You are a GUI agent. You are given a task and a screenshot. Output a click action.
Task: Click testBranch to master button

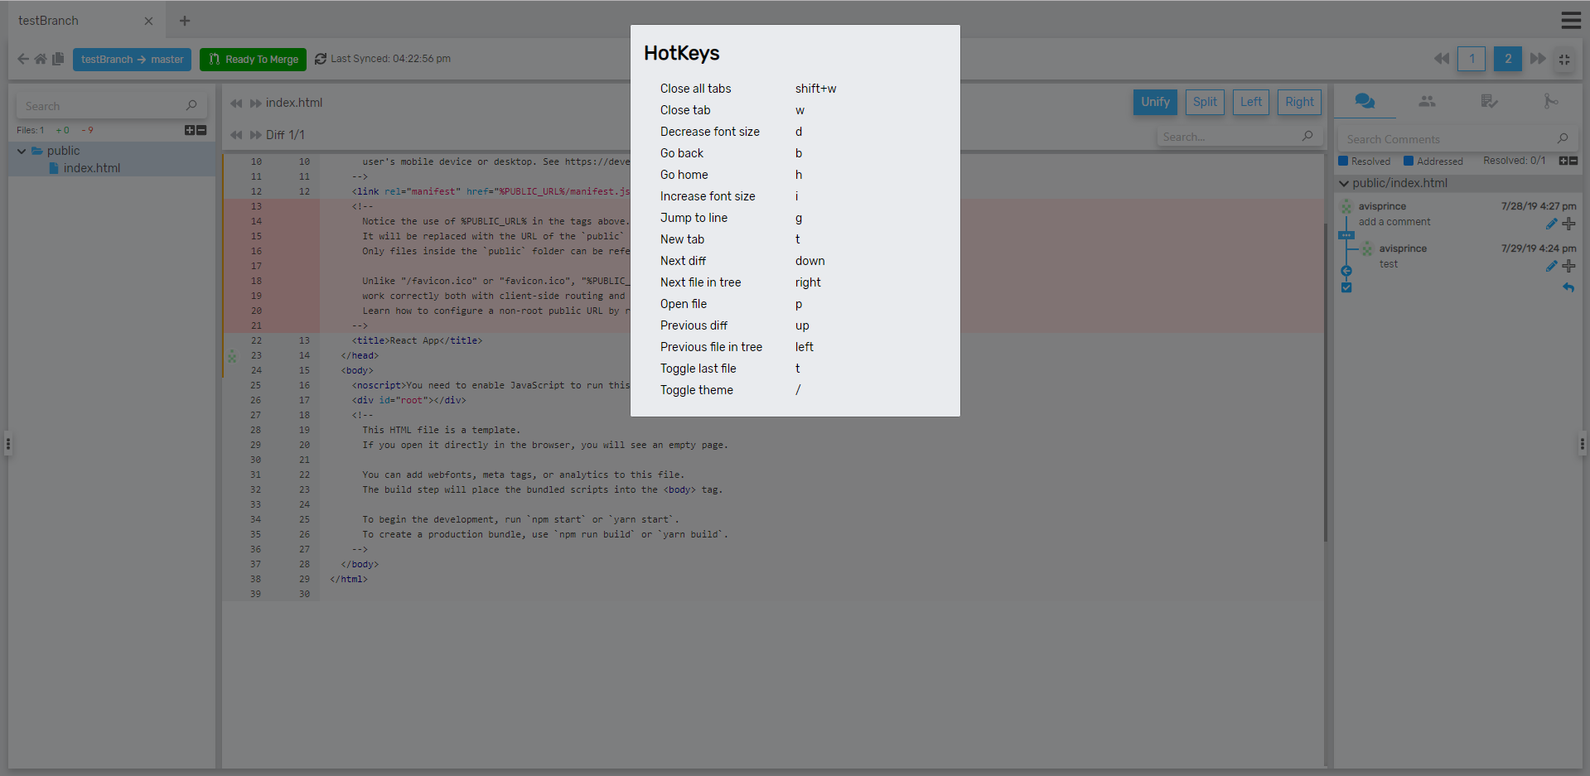[x=133, y=60]
